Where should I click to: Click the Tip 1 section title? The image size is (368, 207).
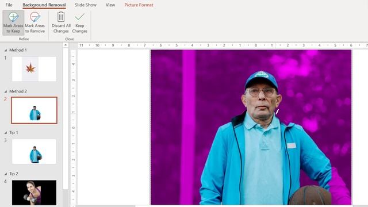pos(14,132)
